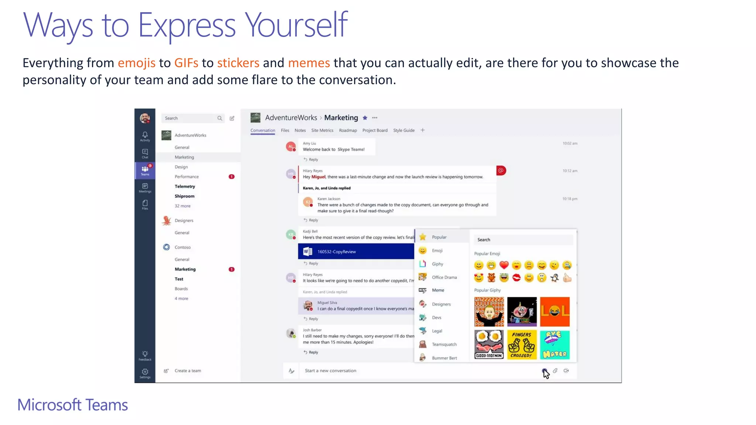Reply to Amy Liu's welcome message
Image resolution: width=756 pixels, height=425 pixels.
[x=311, y=159]
